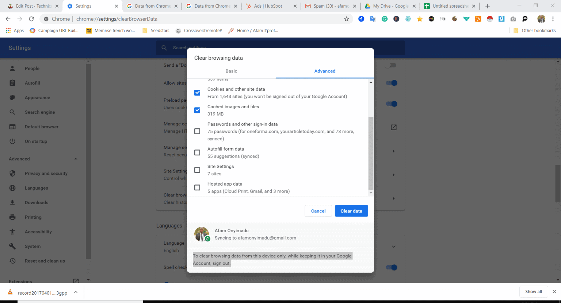Uncheck Cached images and files
Image resolution: width=561 pixels, height=303 pixels.
[197, 110]
